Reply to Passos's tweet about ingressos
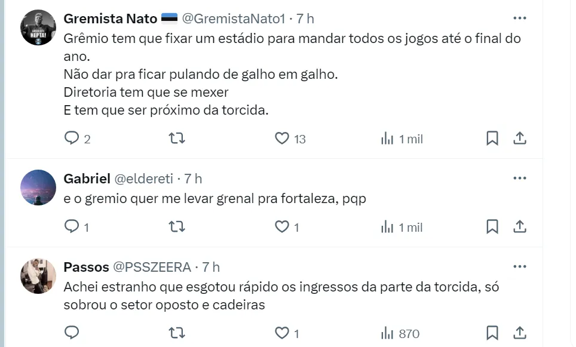 [72, 333]
